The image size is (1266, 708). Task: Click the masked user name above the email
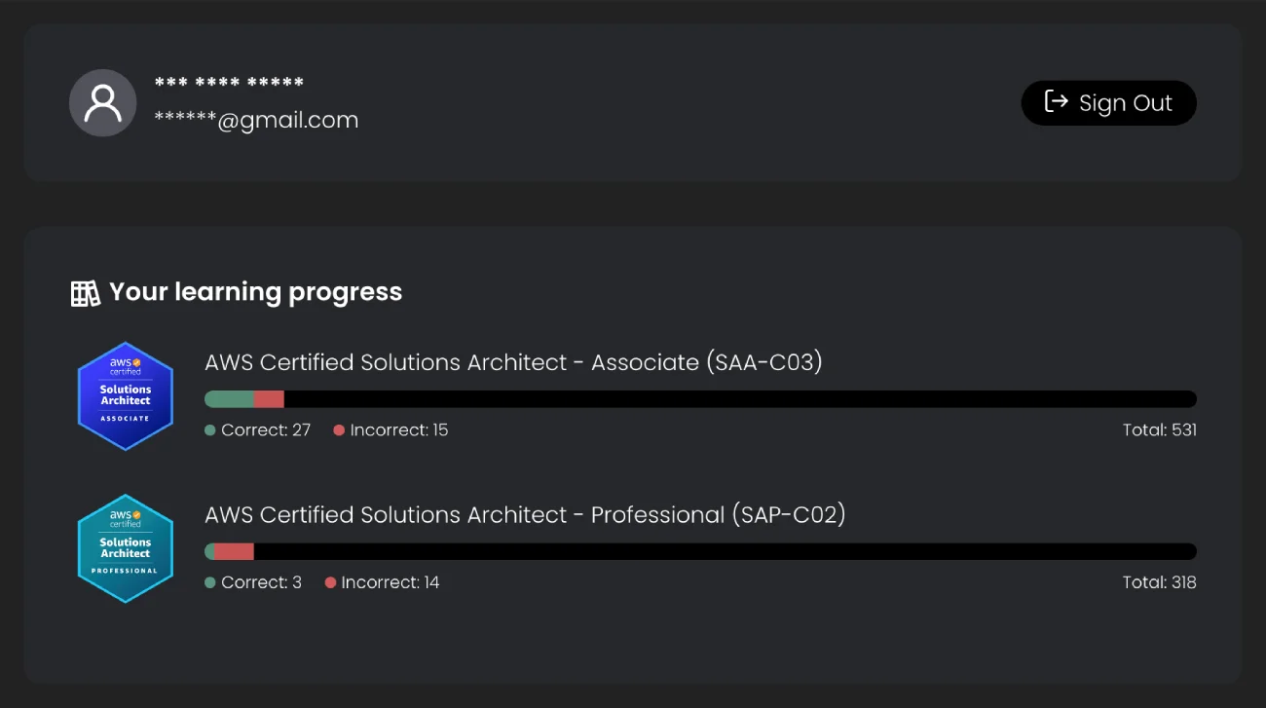coord(229,84)
